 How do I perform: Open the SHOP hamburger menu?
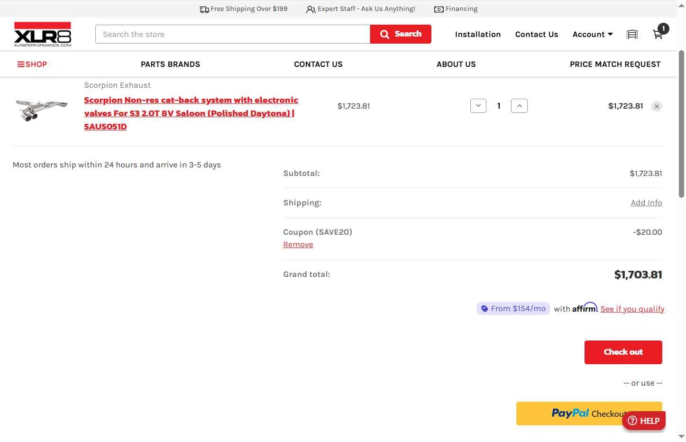pyautogui.click(x=32, y=64)
